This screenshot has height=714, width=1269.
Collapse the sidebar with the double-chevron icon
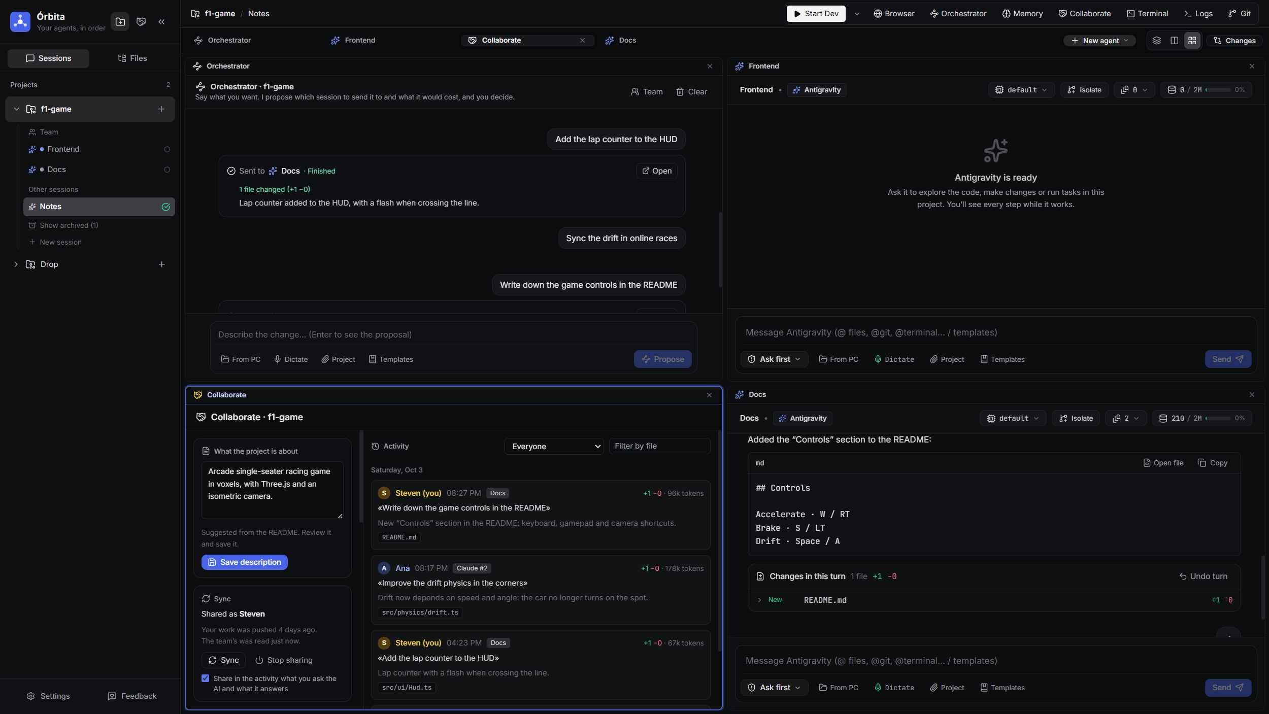click(161, 22)
